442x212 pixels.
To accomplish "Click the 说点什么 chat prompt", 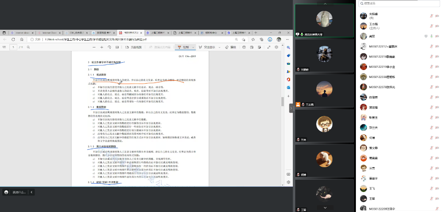I will (19, 192).
